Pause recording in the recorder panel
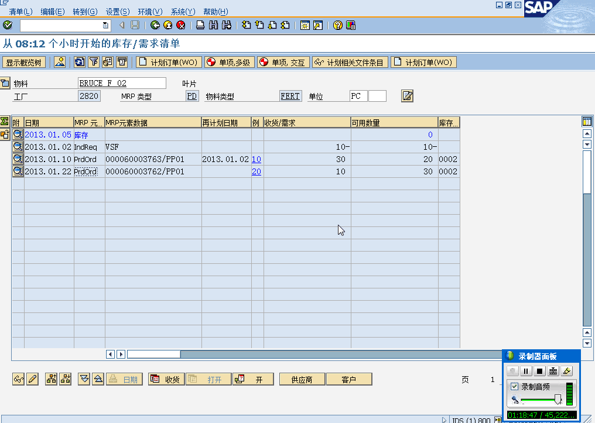The width and height of the screenshot is (595, 423). click(x=526, y=371)
